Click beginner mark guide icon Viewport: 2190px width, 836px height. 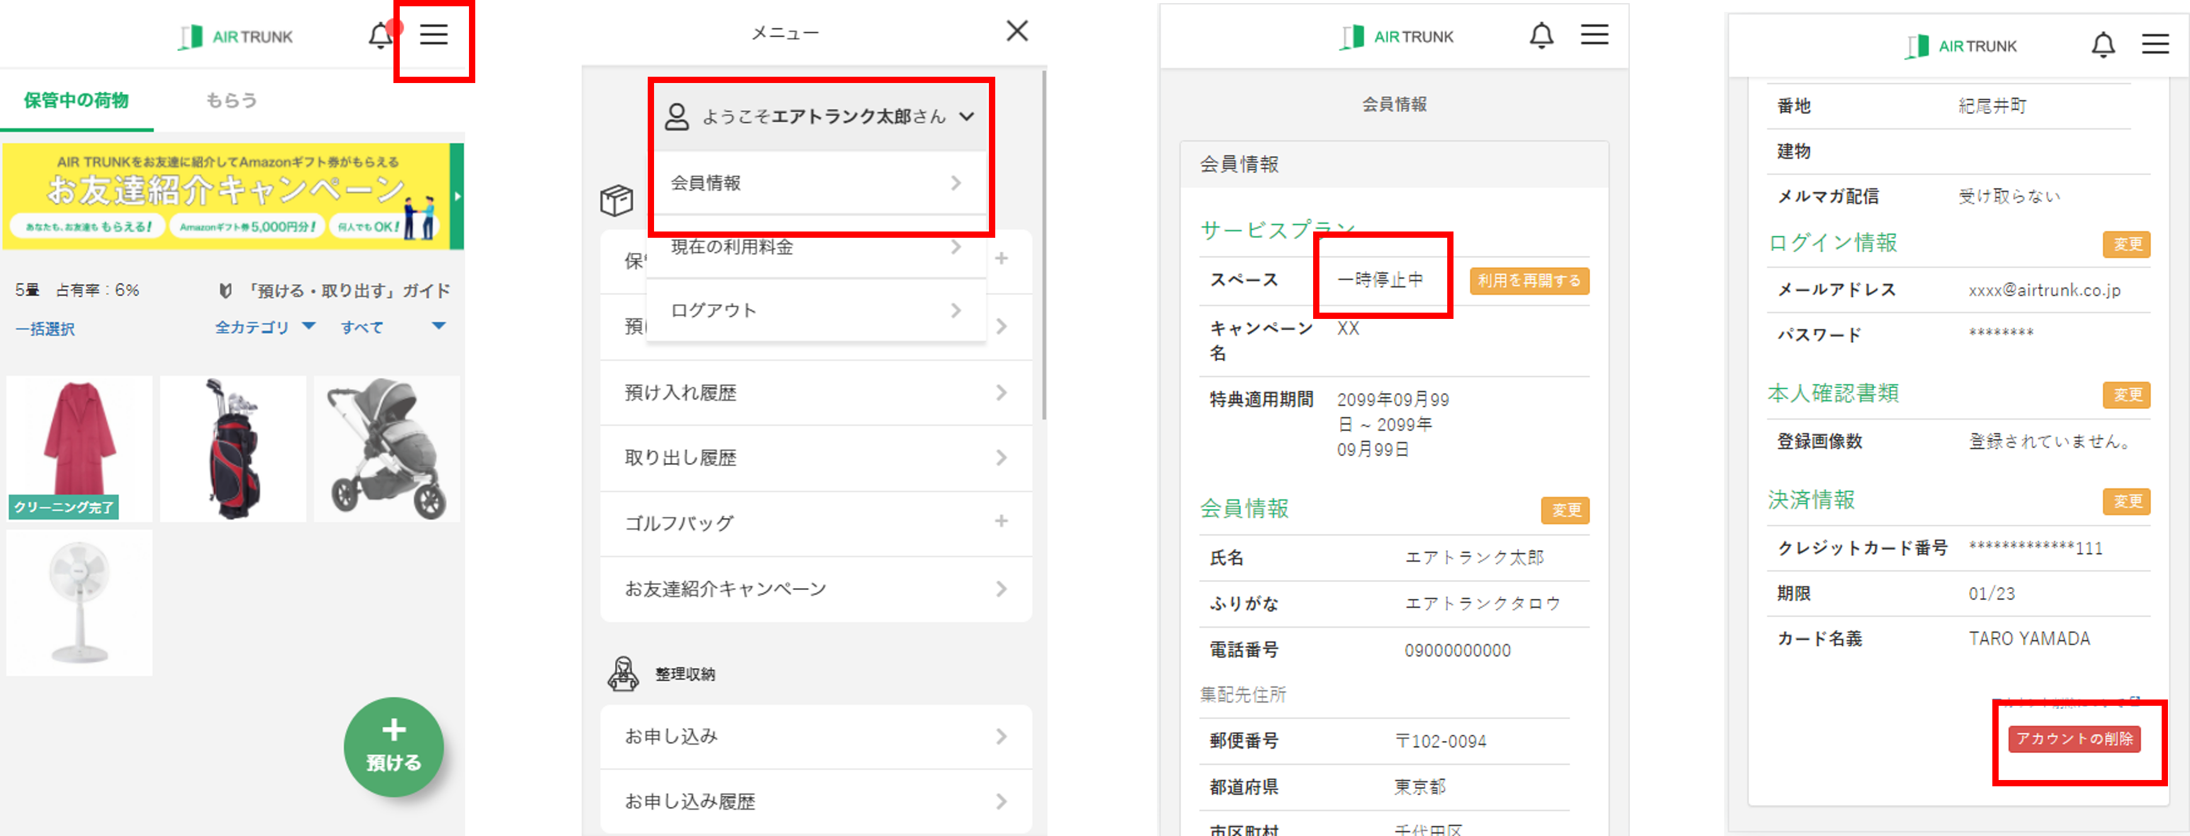coord(225,291)
